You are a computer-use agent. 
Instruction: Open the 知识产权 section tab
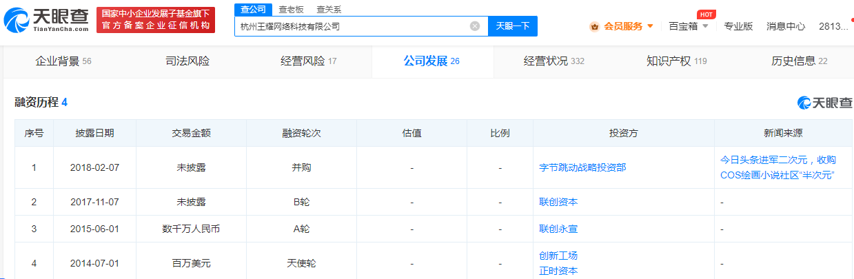[677, 61]
